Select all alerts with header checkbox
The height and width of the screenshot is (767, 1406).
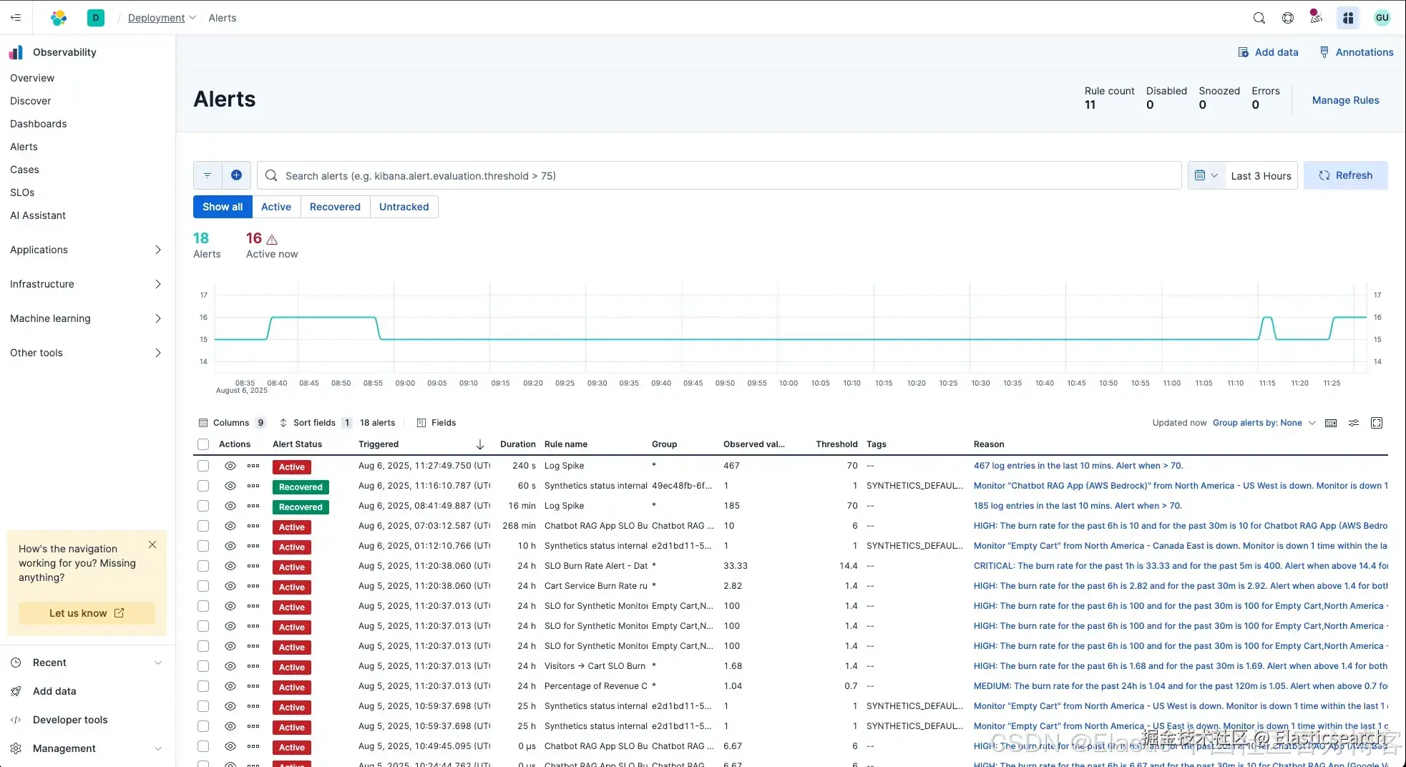coord(203,444)
